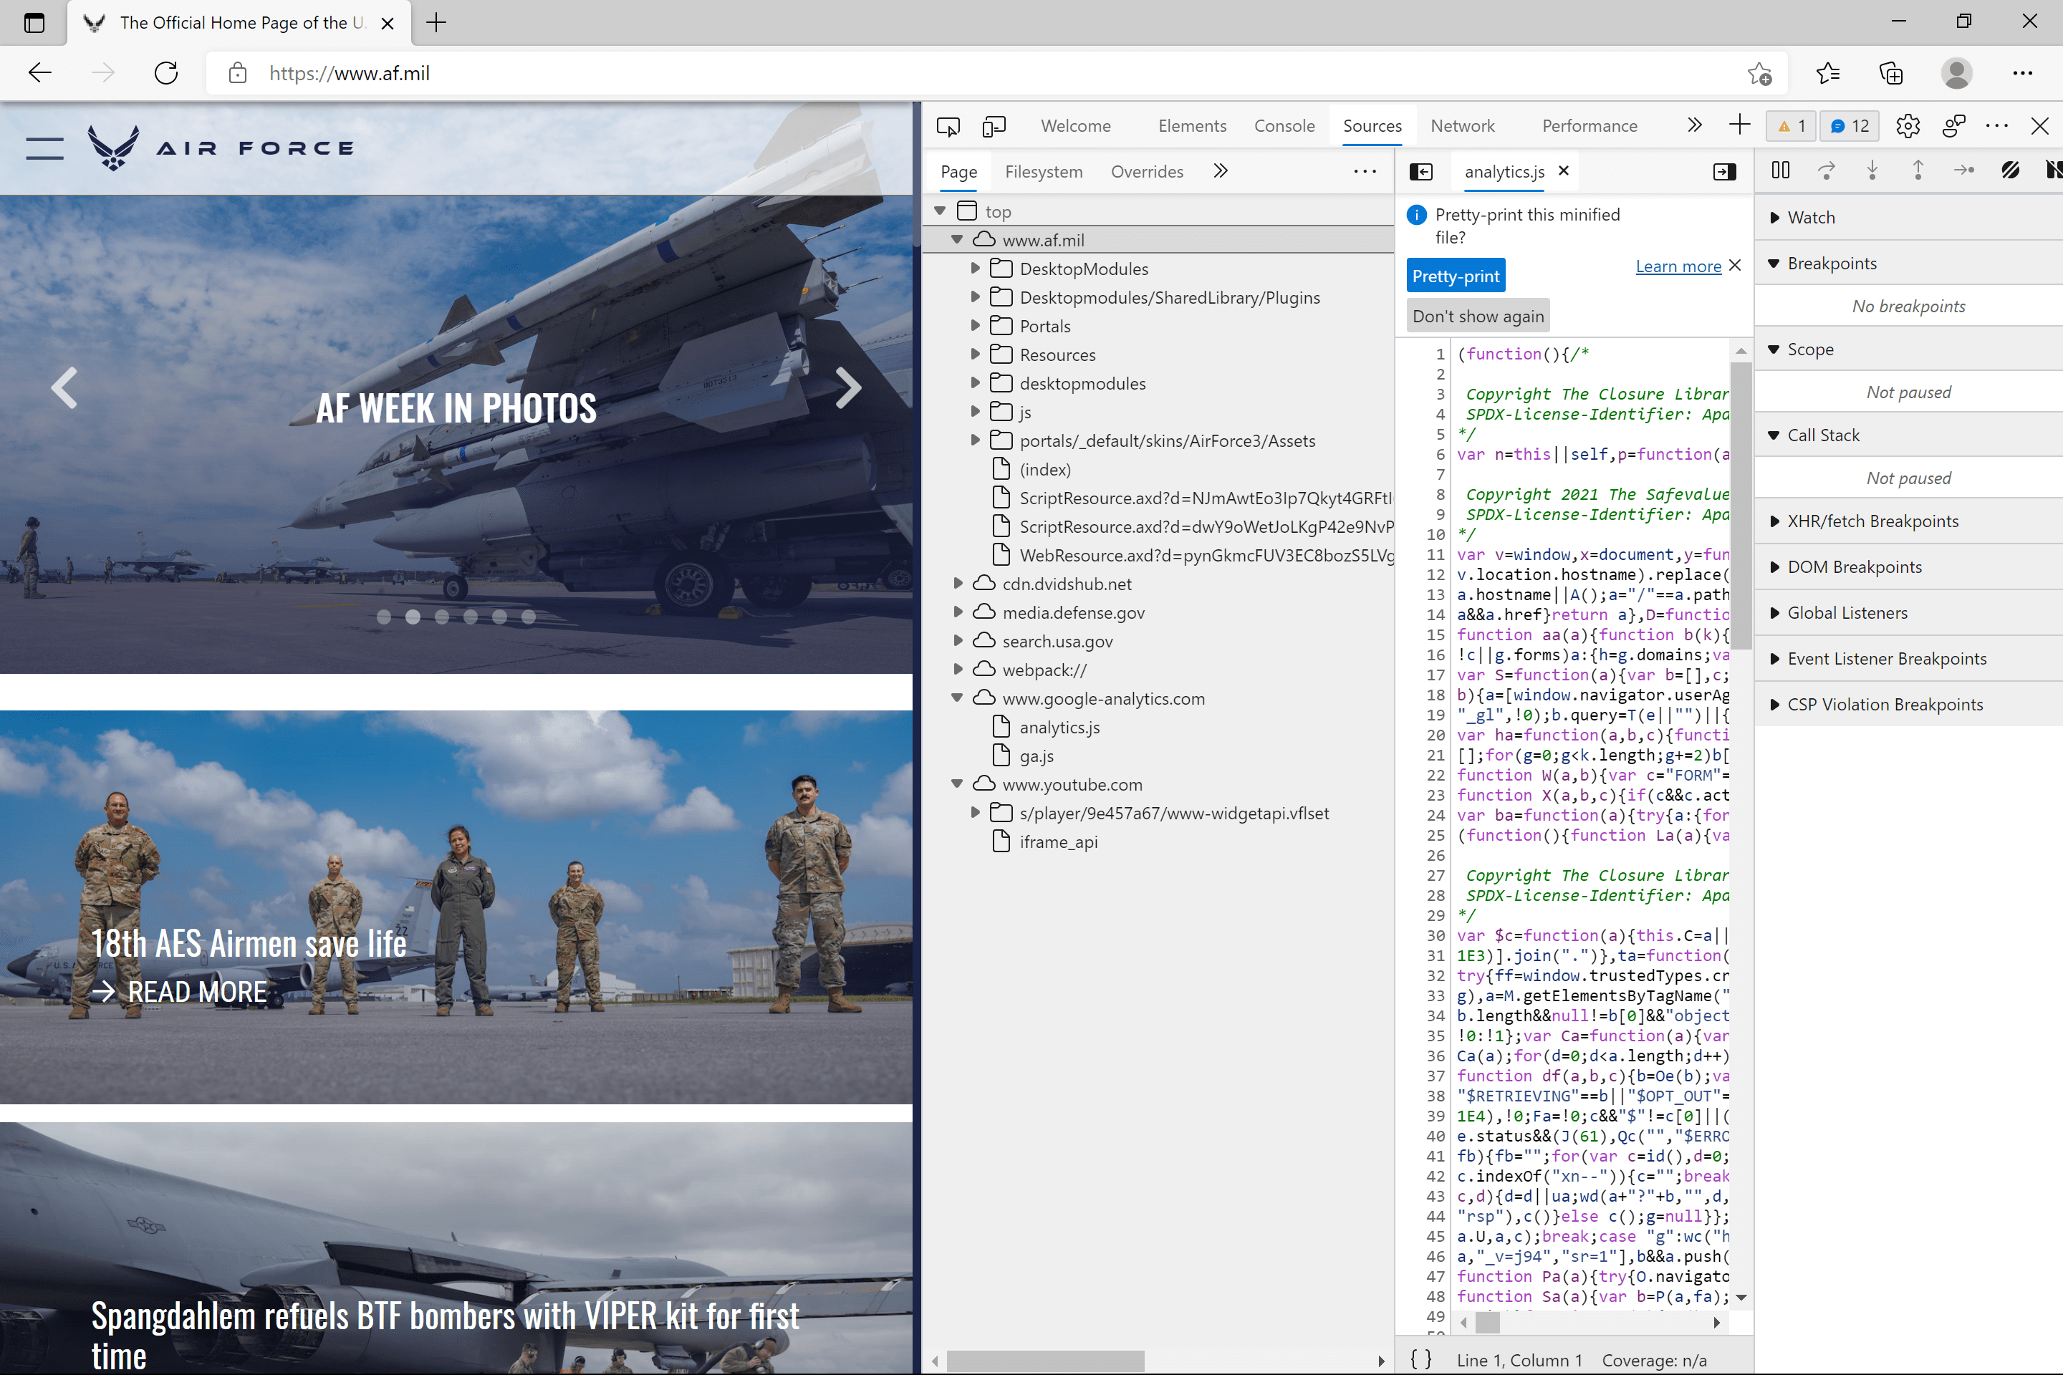Viewport: 2063px width, 1375px height.
Task: Expand the DesktopModules folder
Action: 976,269
